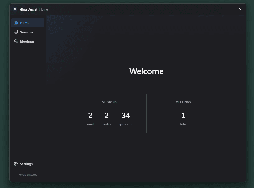Click the visual sessions label
254x188 pixels.
[x=90, y=124]
